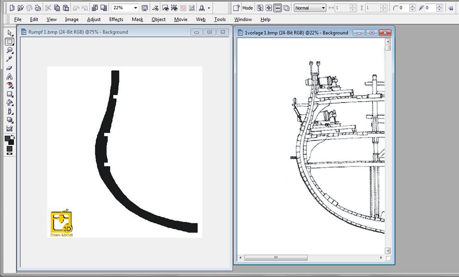
Task: Open the application launcher dropdown arrow
Action: coord(209,8)
